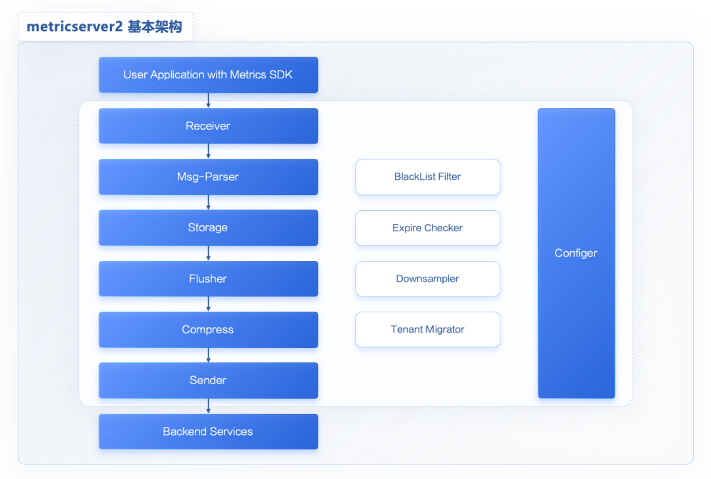Click the 'metricserver2 基本架构' title
The height and width of the screenshot is (479, 711).
[x=104, y=27]
